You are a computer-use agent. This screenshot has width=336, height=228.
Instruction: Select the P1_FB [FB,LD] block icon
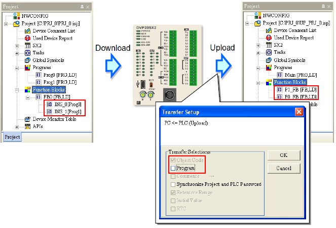click(279, 89)
